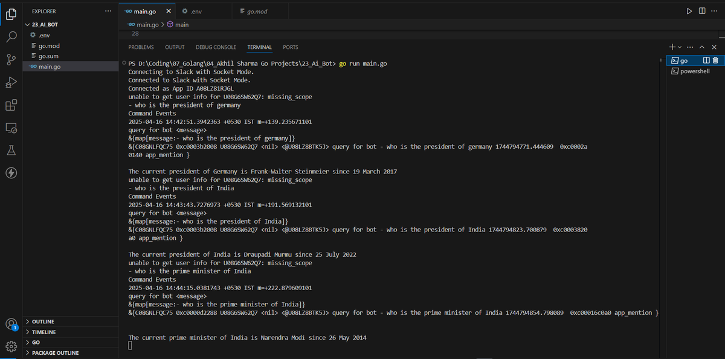The image size is (725, 359).
Task: Click the 'go run main.go' command text
Action: point(363,63)
